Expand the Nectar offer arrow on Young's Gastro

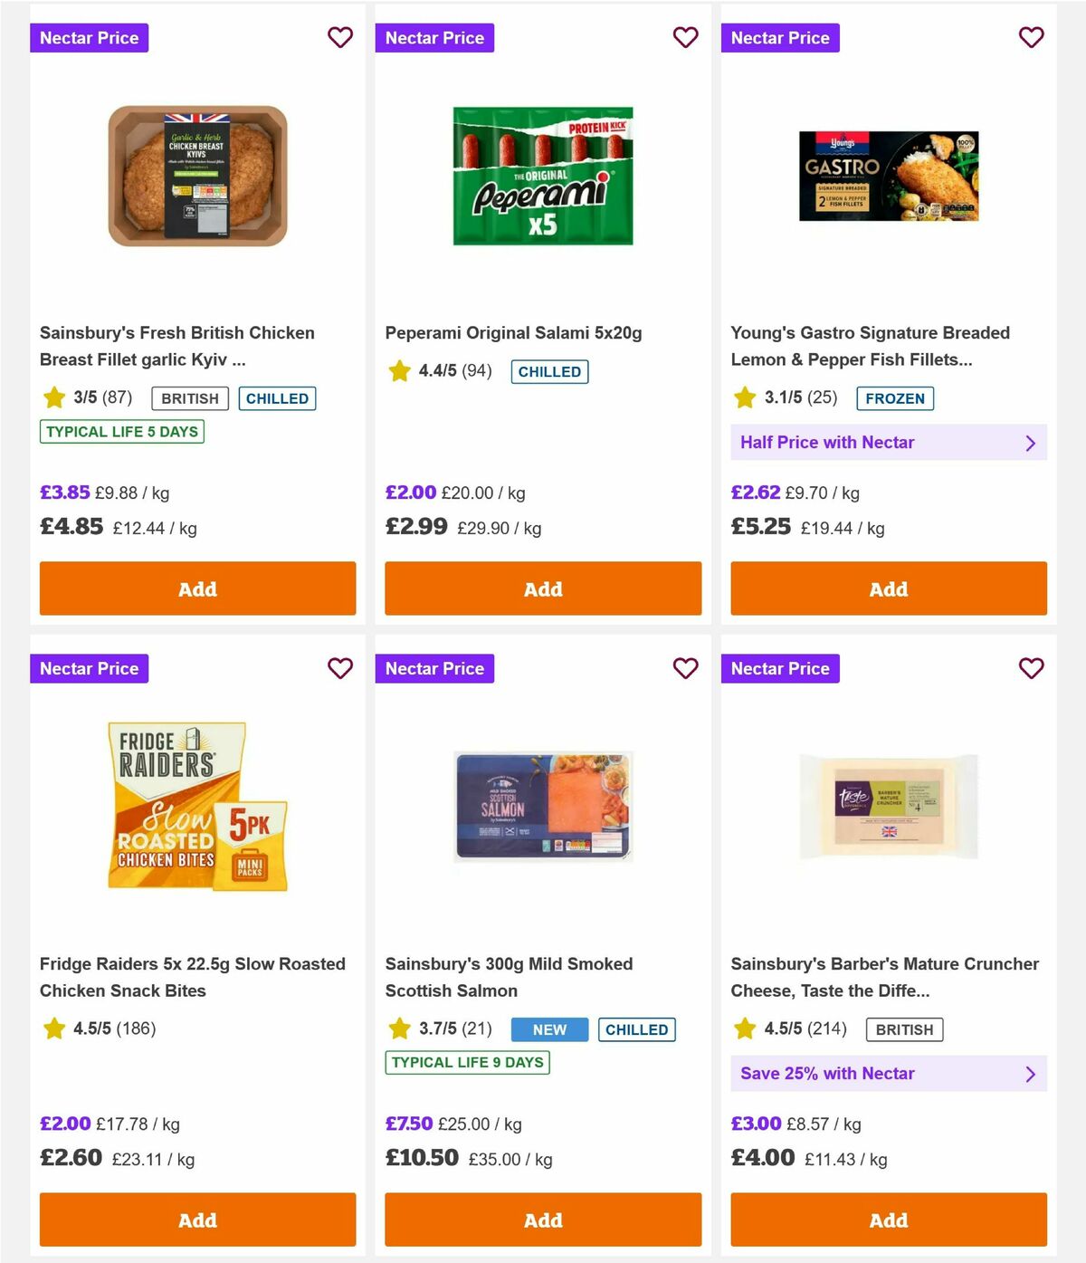click(x=1030, y=443)
